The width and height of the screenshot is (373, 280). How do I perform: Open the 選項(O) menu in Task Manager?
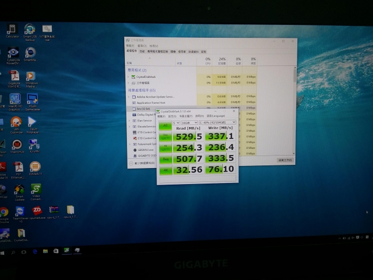142,46
